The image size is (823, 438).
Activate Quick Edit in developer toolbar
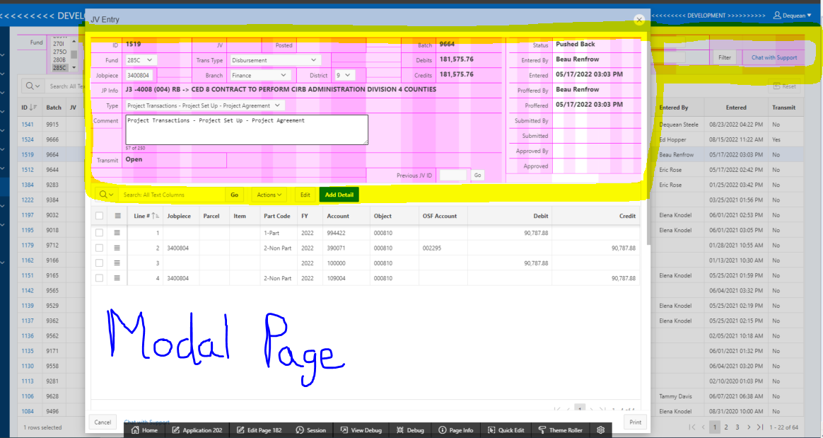click(x=506, y=430)
